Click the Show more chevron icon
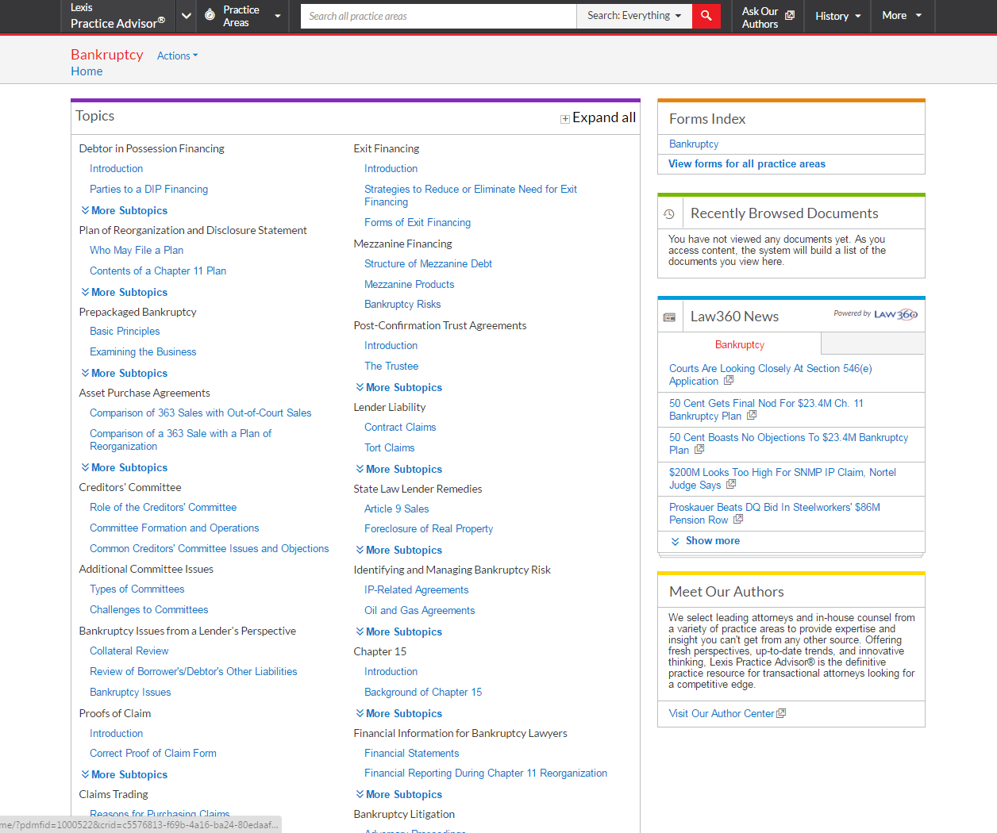Image resolution: width=997 pixels, height=833 pixels. (x=676, y=541)
